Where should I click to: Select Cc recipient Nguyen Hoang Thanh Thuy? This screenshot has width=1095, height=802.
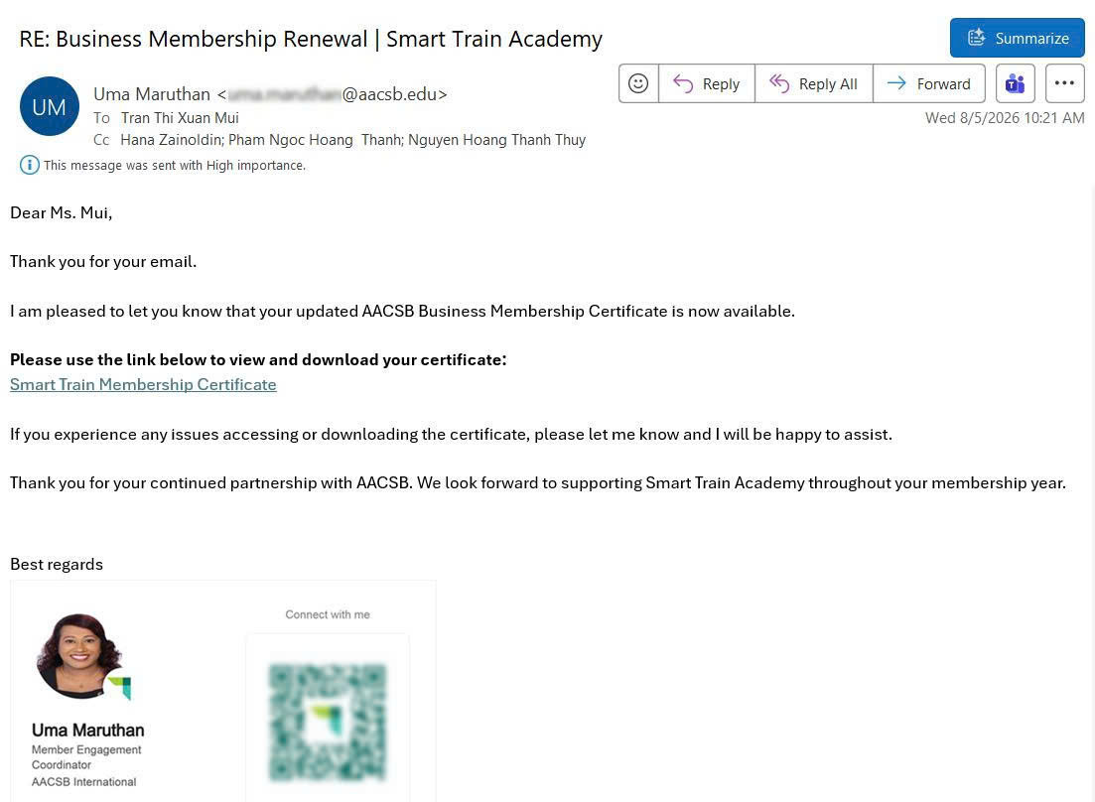coord(496,140)
